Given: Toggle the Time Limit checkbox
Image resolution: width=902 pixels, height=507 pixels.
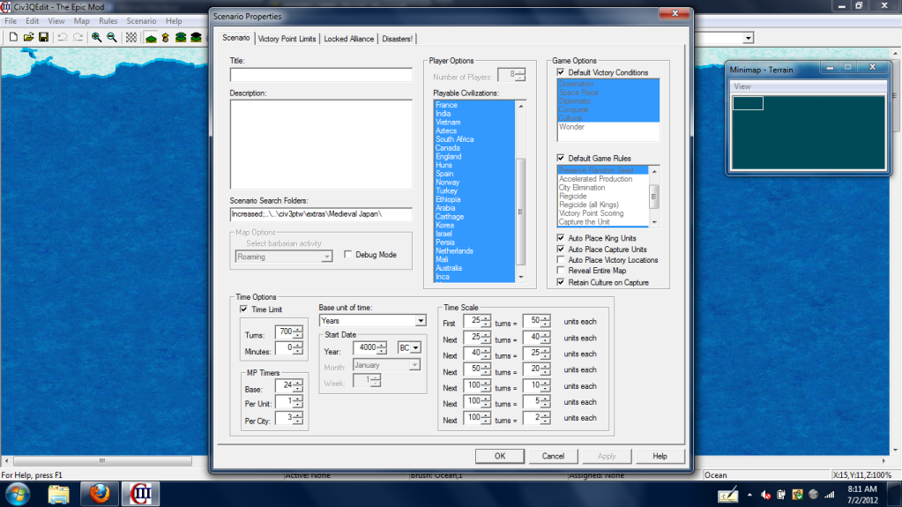Looking at the screenshot, I should (244, 309).
